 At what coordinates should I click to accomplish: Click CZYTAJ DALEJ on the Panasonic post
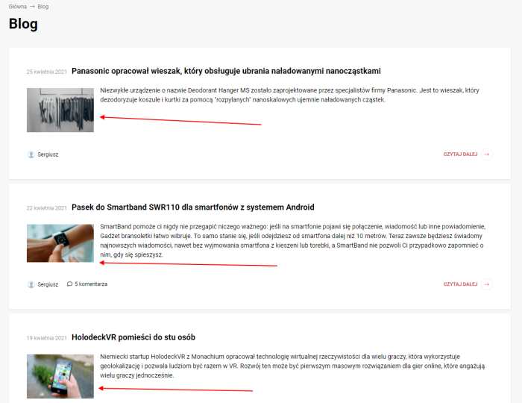pyautogui.click(x=460, y=154)
